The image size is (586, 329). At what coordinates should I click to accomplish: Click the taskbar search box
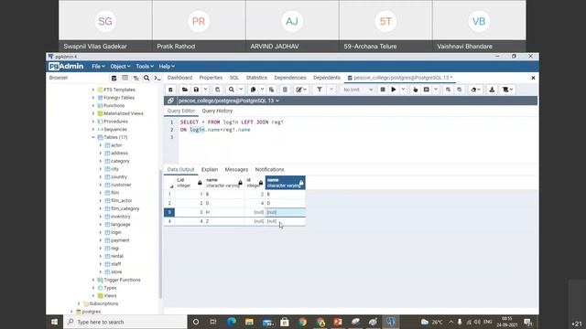click(x=125, y=322)
